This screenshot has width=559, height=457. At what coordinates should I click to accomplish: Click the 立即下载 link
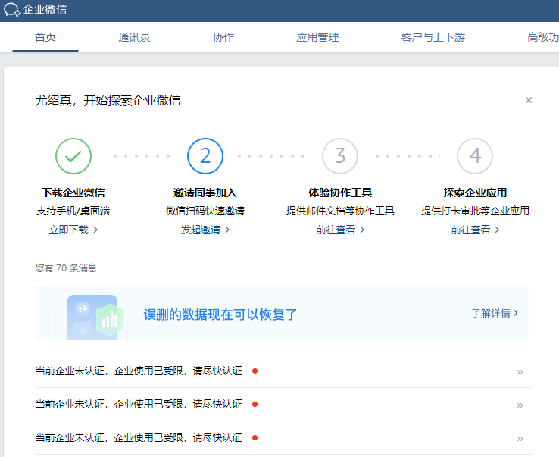[x=73, y=230]
